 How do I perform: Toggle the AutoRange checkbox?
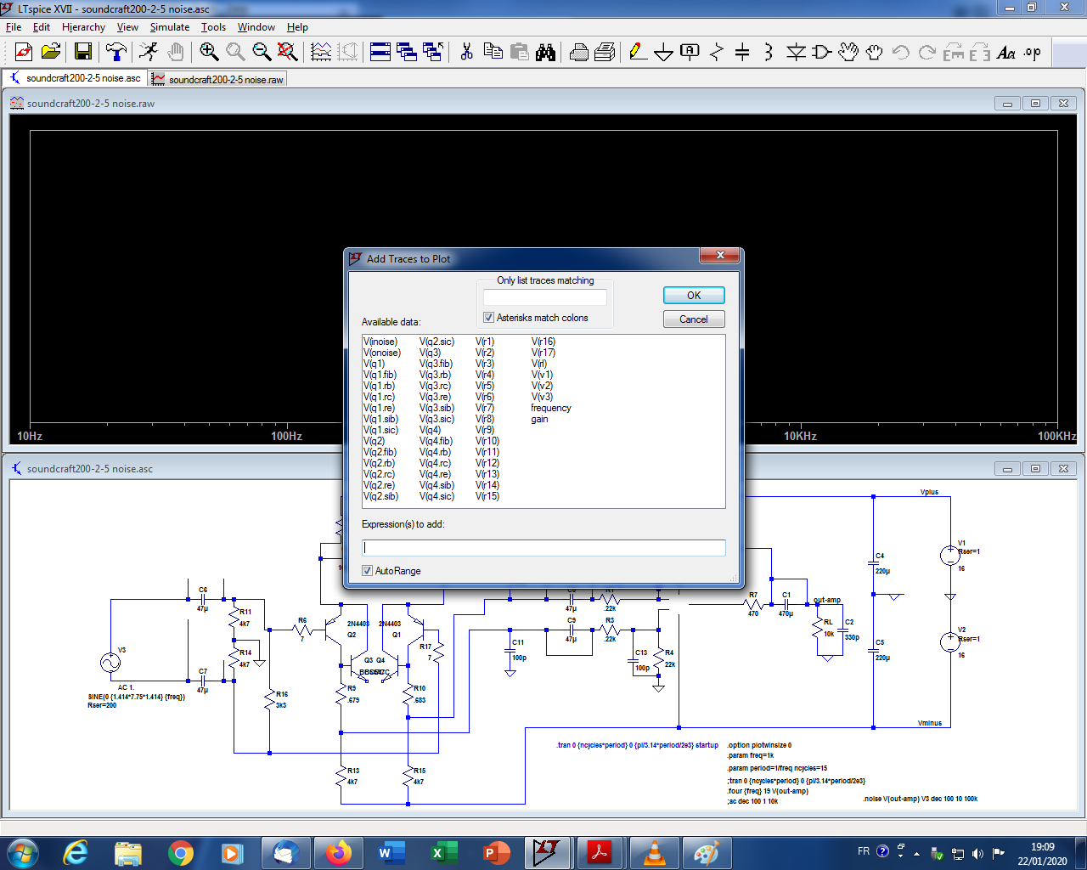click(367, 571)
